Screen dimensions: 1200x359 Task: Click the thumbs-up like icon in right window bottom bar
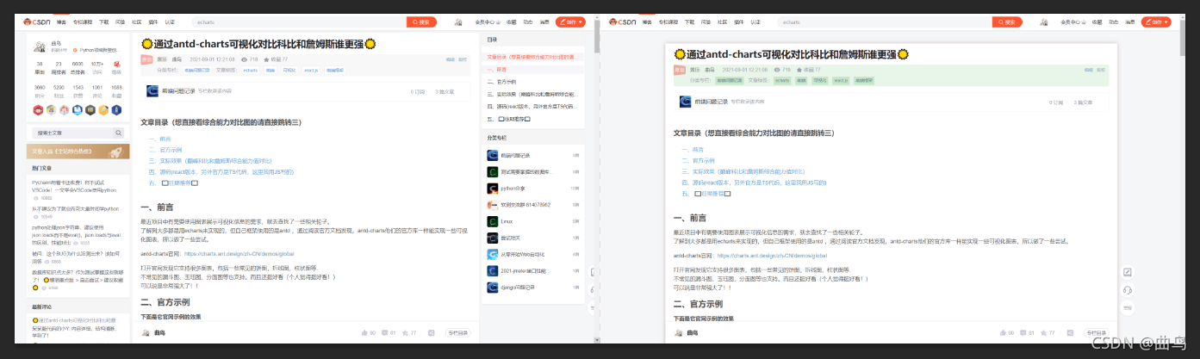1004,332
